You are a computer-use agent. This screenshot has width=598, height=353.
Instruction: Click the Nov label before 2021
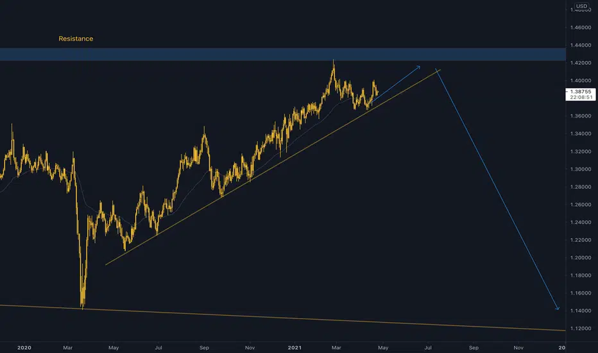point(250,348)
